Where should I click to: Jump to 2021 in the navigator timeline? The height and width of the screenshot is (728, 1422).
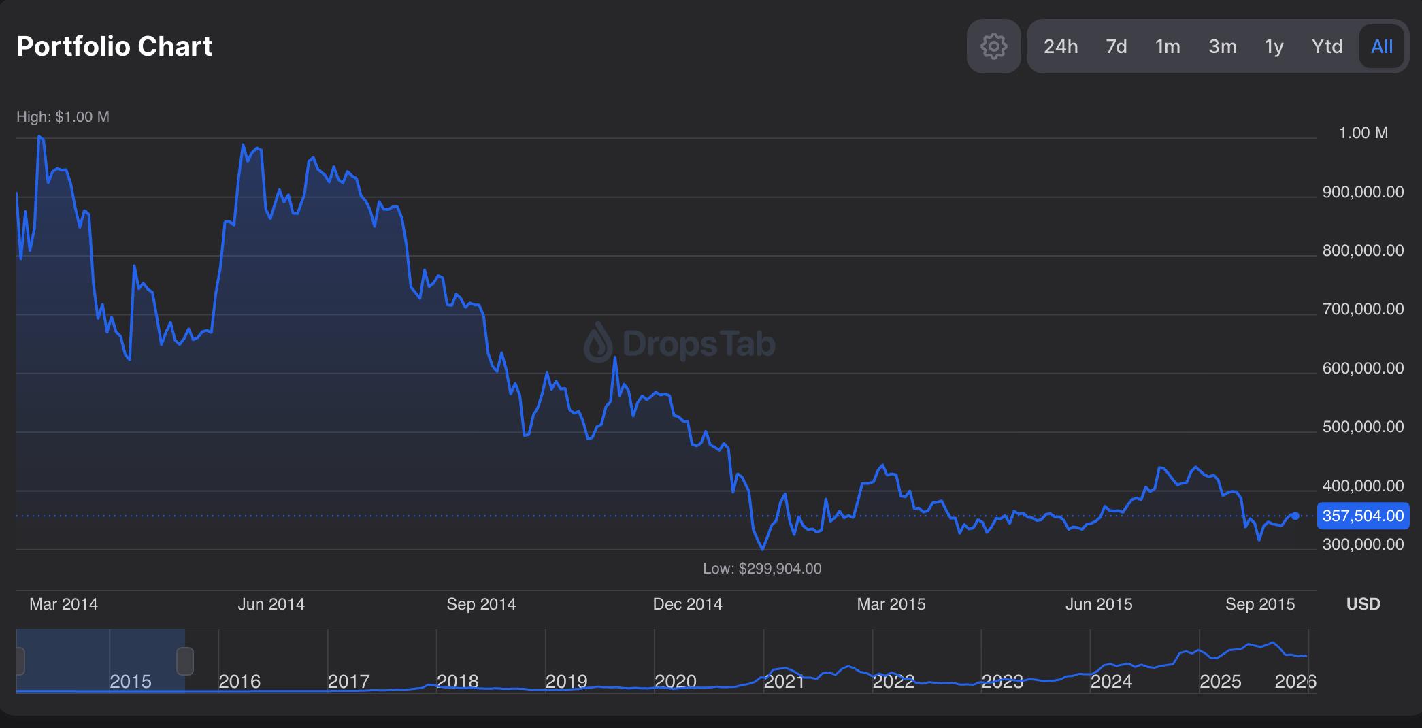(784, 681)
